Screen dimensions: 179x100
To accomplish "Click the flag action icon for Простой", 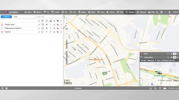I will click(43, 32).
